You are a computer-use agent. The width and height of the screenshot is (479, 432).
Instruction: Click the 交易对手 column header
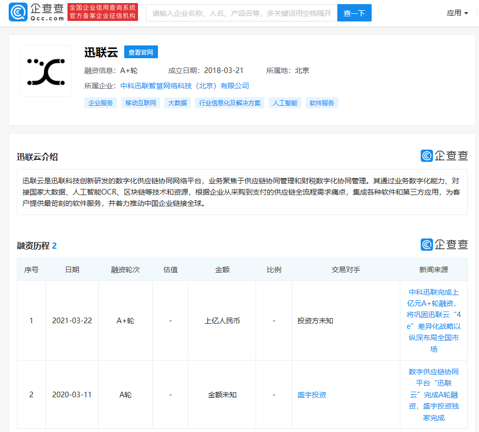click(x=346, y=270)
